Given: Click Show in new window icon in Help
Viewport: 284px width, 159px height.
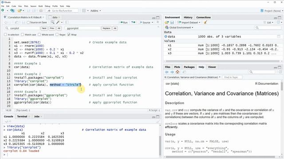Looking at the screenshot, I should [x=184, y=72].
